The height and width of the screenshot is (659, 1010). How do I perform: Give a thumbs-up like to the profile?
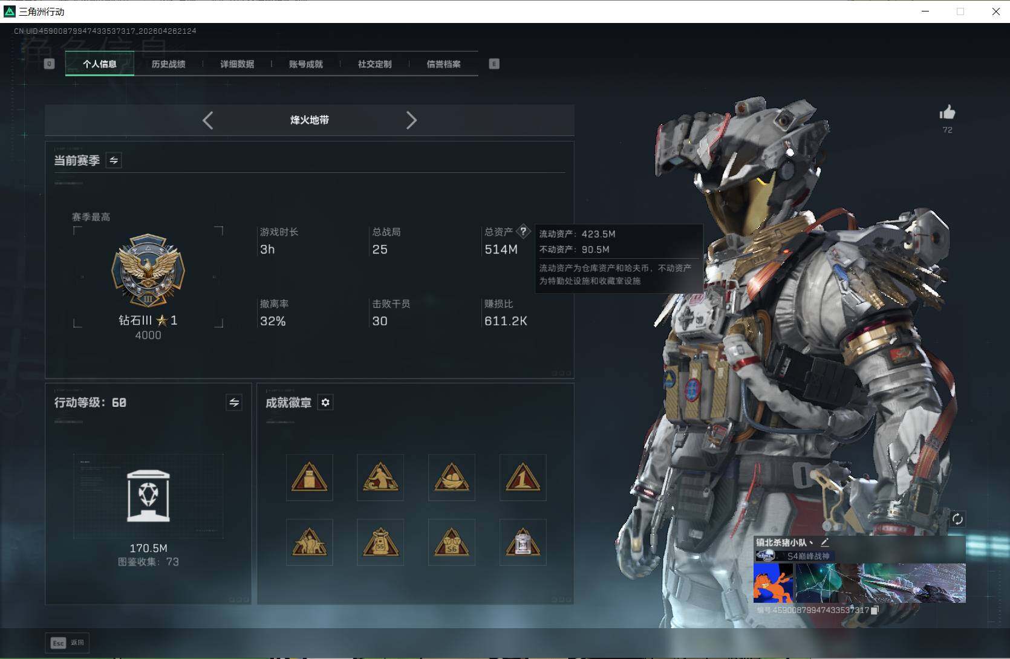pos(947,112)
